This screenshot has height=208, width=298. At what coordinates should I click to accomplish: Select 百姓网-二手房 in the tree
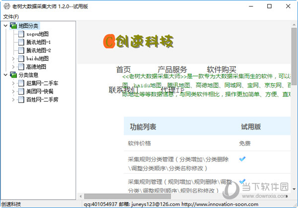tap(42, 100)
